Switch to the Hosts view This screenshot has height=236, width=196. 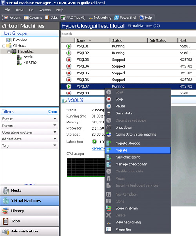pos(30,191)
